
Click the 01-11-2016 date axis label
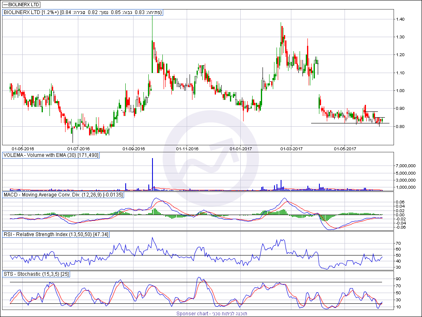coord(188,149)
